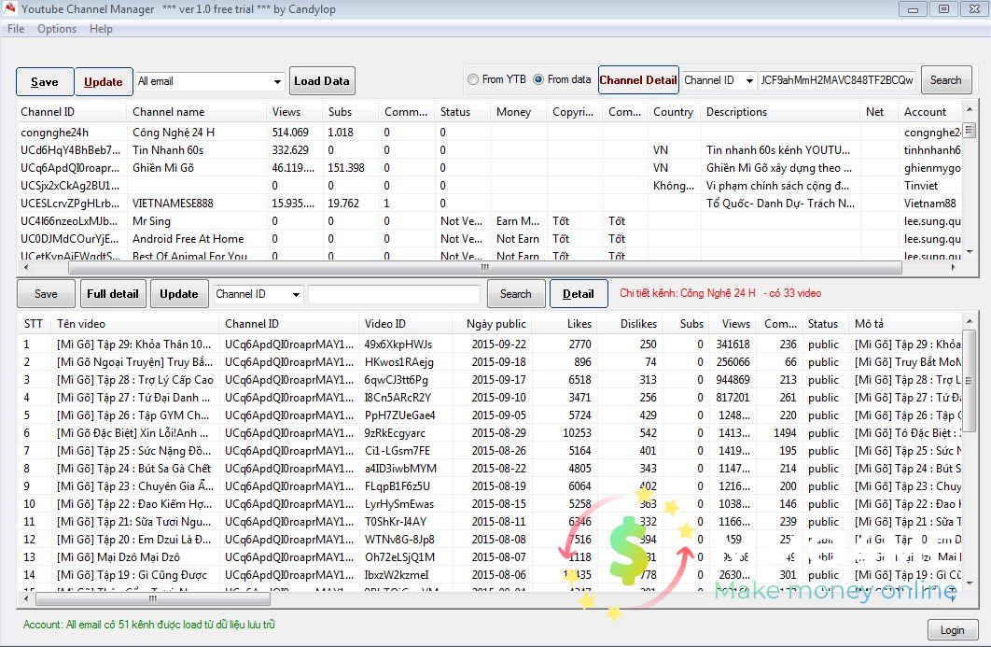This screenshot has width=991, height=647.
Task: Select channel row "Mr Sing"
Action: [x=490, y=220]
